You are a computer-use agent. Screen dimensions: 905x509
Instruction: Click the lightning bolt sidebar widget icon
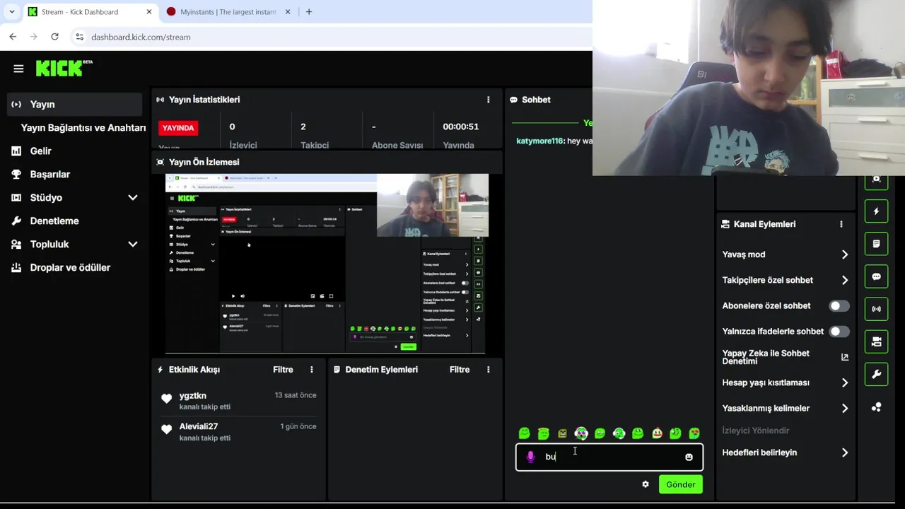click(x=876, y=211)
